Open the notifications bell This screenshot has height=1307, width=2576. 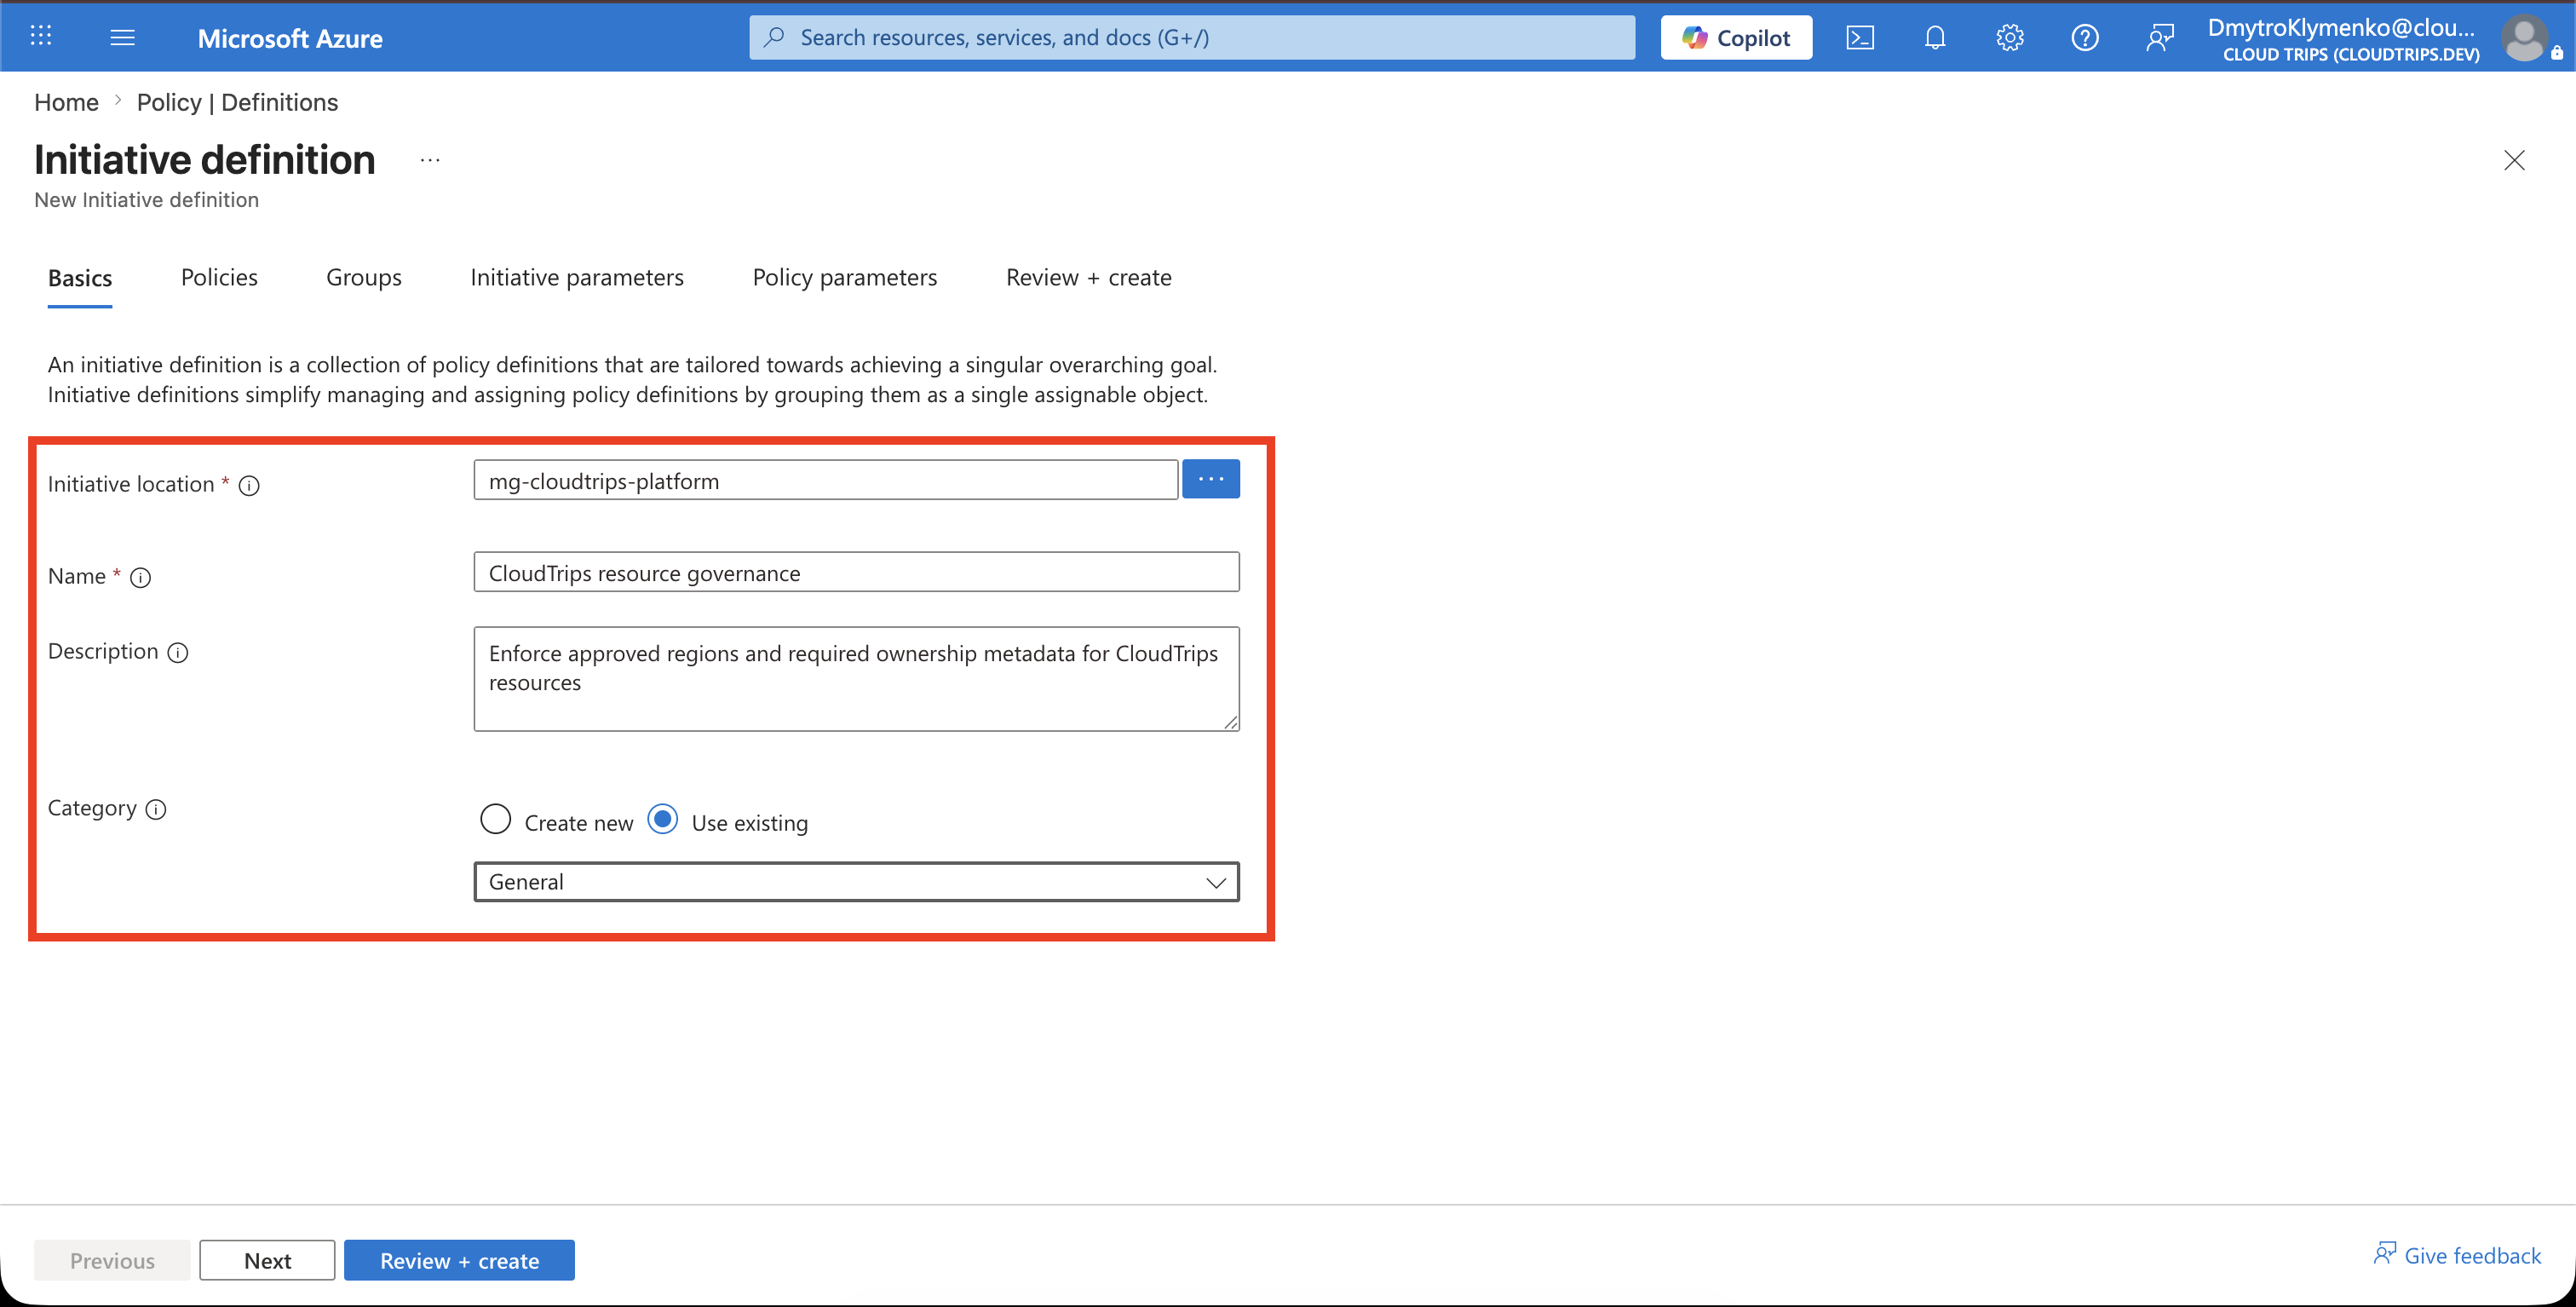(x=1934, y=38)
